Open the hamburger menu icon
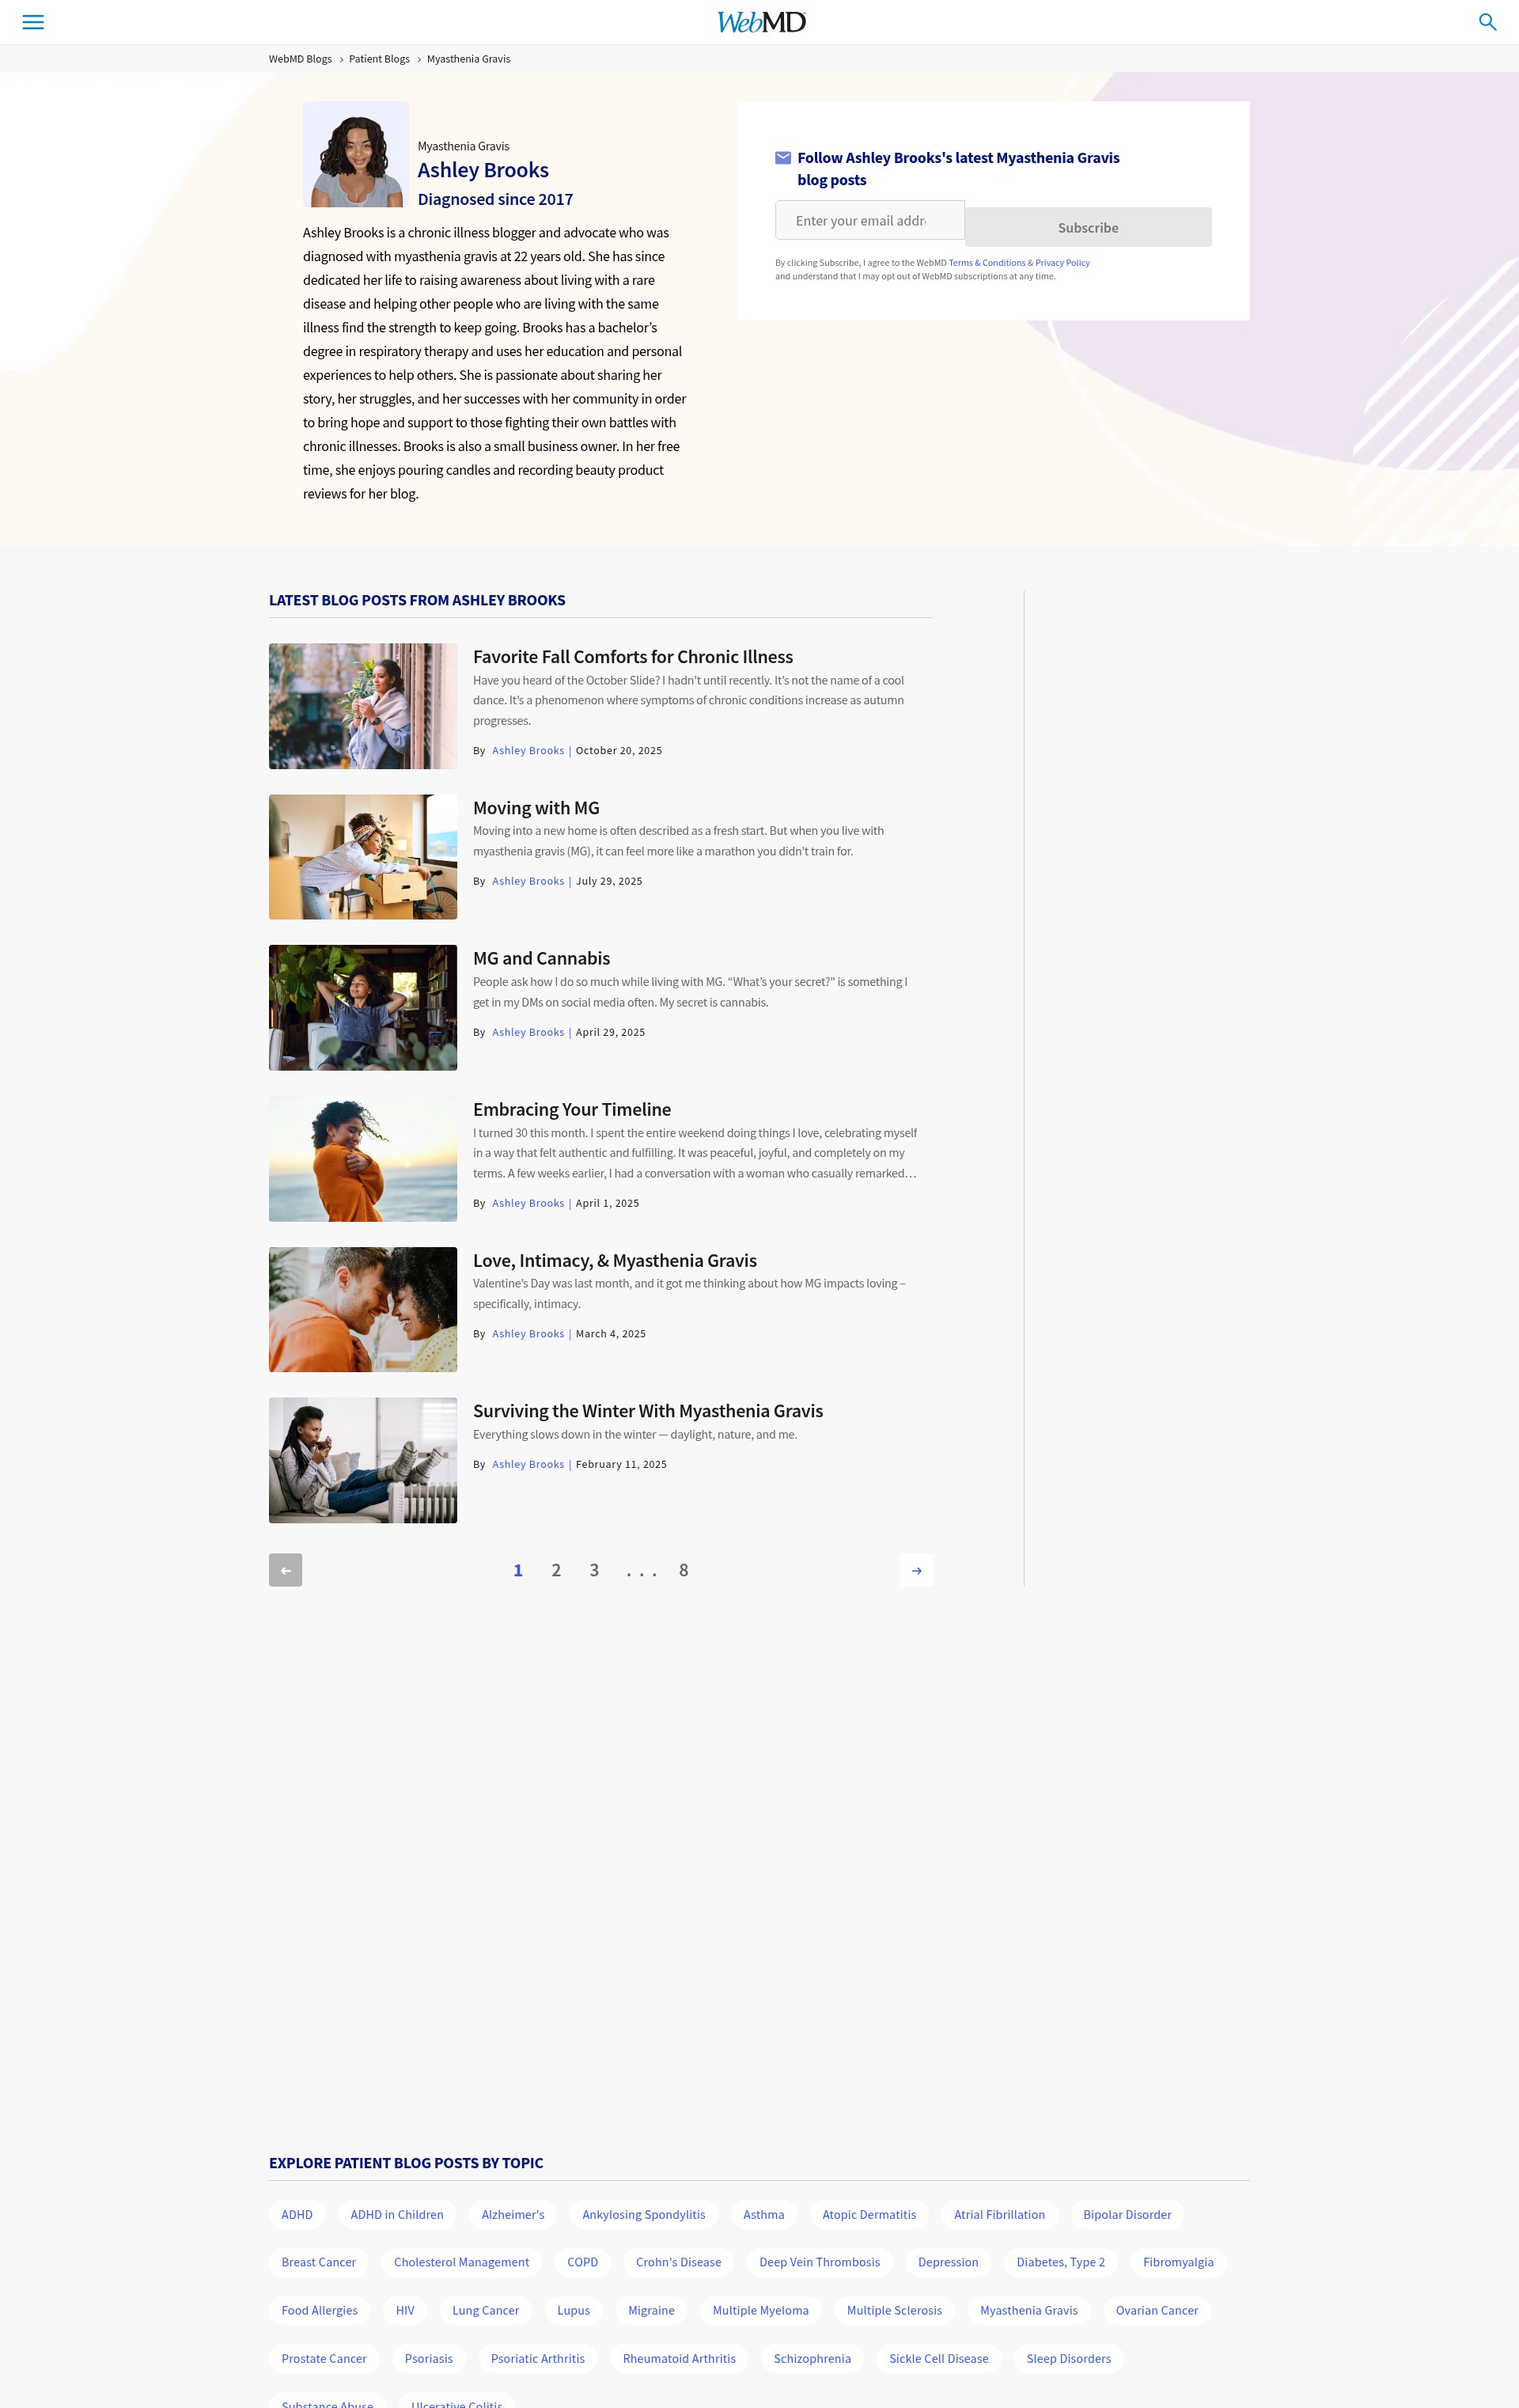Image resolution: width=1519 pixels, height=2408 pixels. [33, 22]
